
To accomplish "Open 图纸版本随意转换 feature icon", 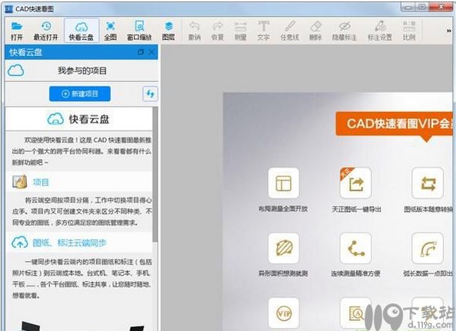I will pos(428,183).
